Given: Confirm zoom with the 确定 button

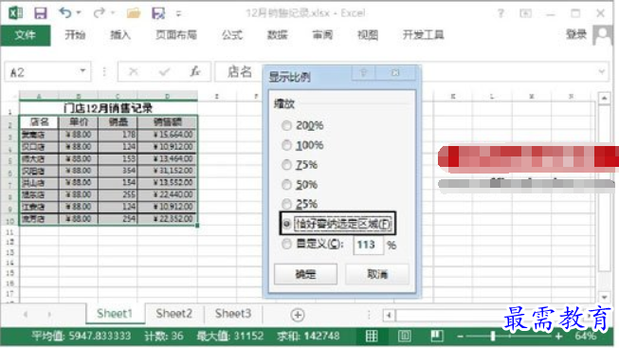Looking at the screenshot, I should (305, 274).
